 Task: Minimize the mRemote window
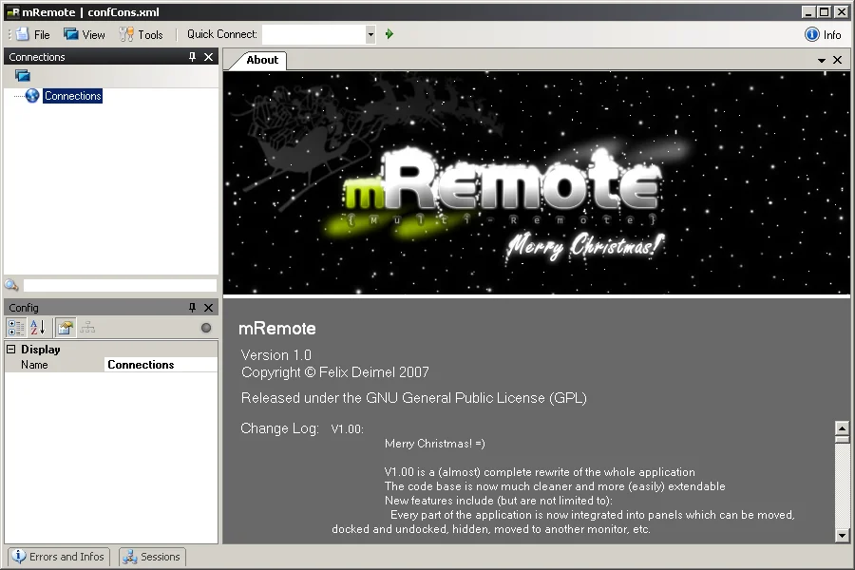pyautogui.click(x=808, y=12)
